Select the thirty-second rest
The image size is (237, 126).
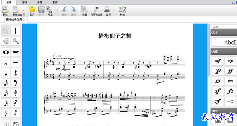click(15, 103)
